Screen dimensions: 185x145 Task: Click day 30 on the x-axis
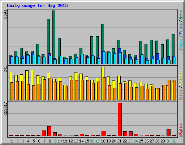(x=168, y=141)
